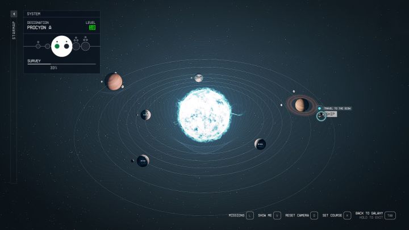409x230 pixels.
Task: Select the unsurveyed planet left of the star
Action: (x=145, y=115)
